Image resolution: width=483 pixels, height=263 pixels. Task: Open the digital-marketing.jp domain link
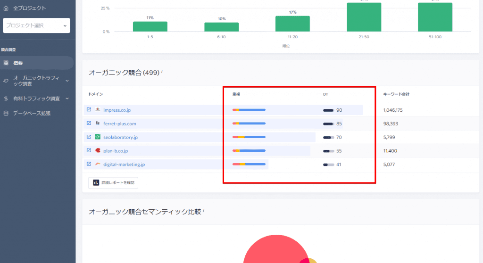coord(124,164)
